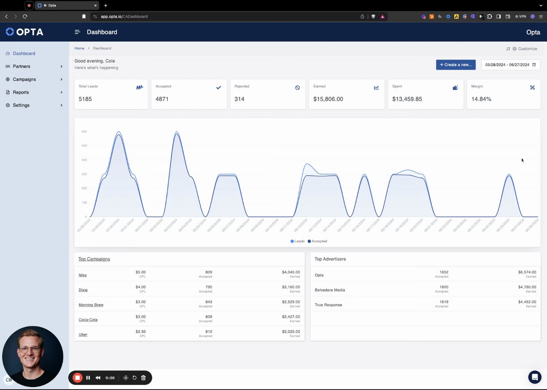Image resolution: width=547 pixels, height=390 pixels.
Task: Expand the Partners sidebar menu
Action: 34,66
